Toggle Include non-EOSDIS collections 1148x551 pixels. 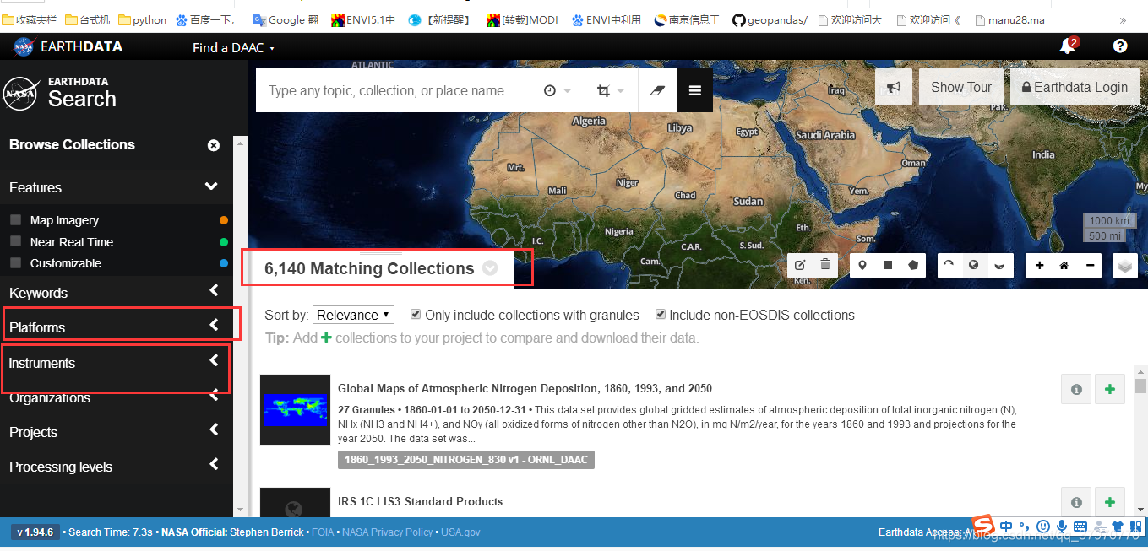661,315
